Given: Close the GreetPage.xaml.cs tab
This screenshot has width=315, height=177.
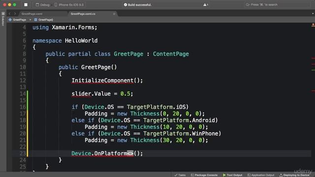Looking at the screenshot, I should point(114,14).
